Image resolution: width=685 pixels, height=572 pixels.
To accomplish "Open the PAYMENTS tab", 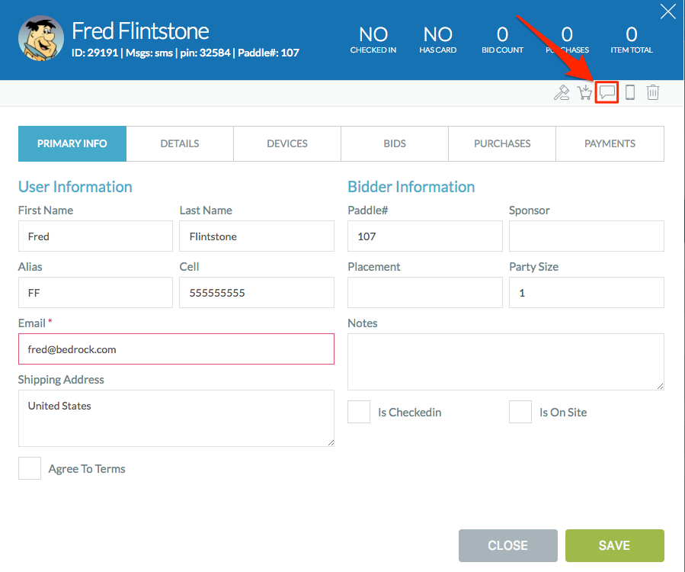I will coord(610,143).
